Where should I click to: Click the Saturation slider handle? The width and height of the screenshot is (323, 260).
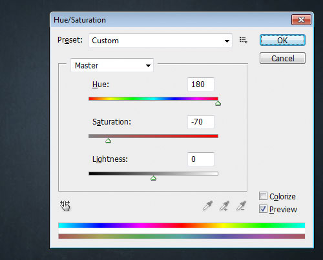coord(108,141)
